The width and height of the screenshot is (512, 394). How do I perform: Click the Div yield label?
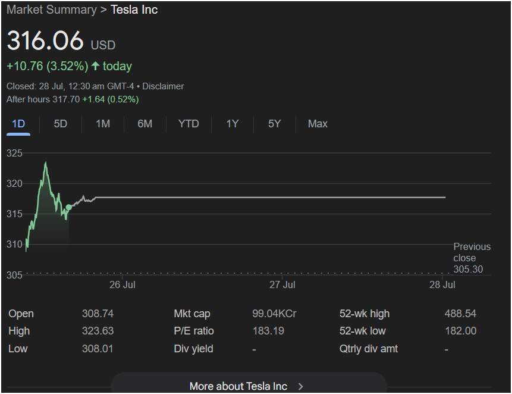click(193, 349)
